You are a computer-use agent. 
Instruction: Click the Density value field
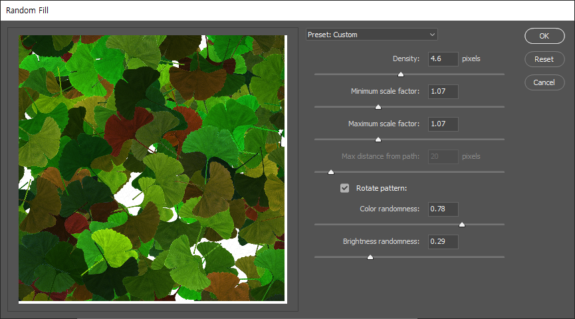[443, 58]
